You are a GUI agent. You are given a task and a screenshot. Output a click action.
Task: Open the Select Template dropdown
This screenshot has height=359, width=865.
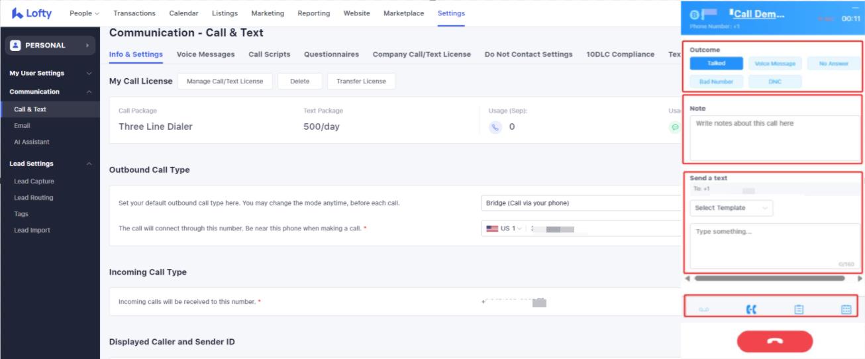coord(731,208)
